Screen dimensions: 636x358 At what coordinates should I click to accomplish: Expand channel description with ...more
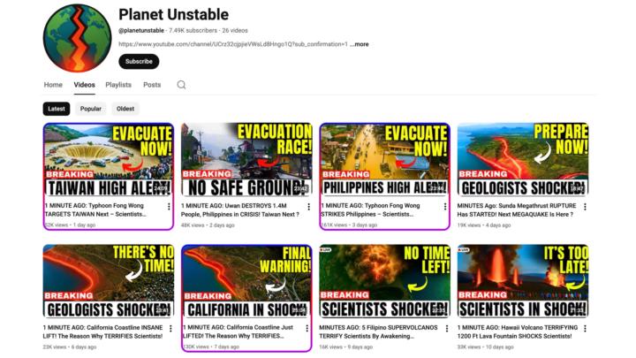coord(360,44)
